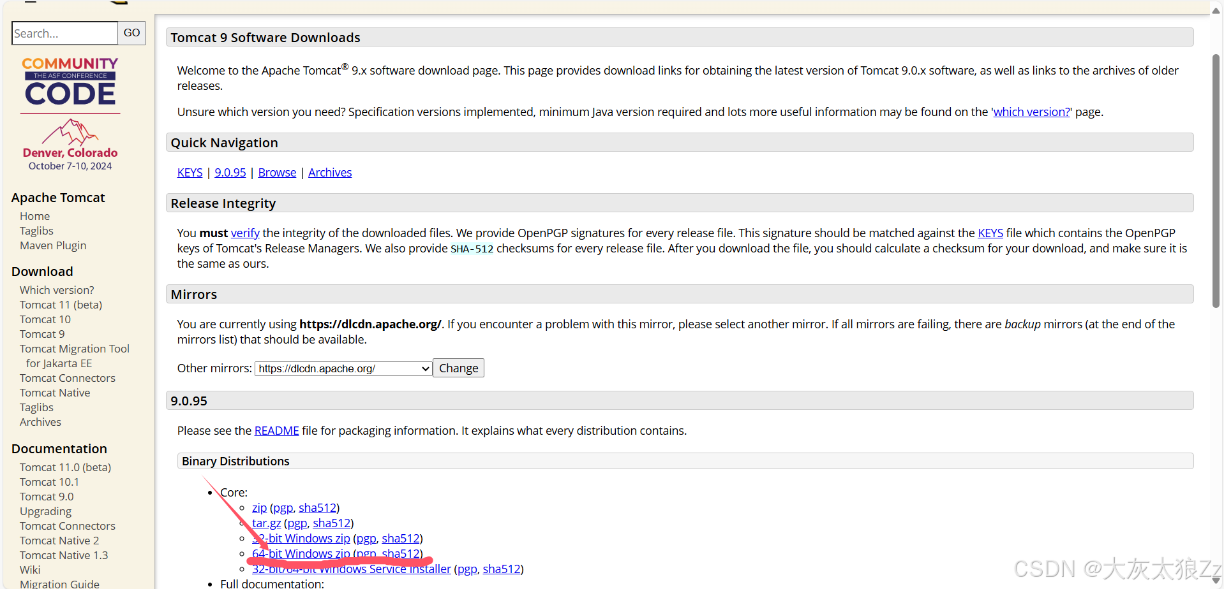The width and height of the screenshot is (1224, 589).
Task: Open the Which version? sidebar link
Action: pyautogui.click(x=57, y=290)
